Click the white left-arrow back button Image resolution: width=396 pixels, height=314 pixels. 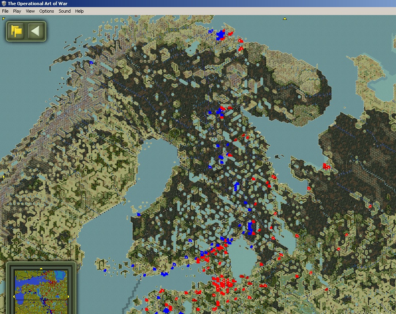click(35, 31)
